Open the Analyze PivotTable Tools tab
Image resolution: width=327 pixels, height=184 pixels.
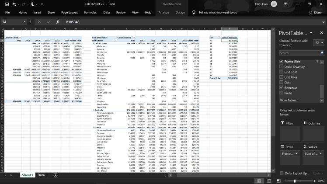point(163,13)
